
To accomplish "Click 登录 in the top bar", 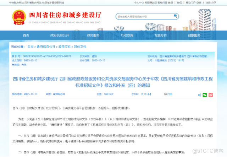I will [199, 2].
